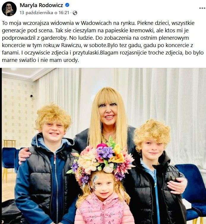206x224 pixels.
Task: Click the black bag on the floor in photo
Action: (x=11, y=212)
